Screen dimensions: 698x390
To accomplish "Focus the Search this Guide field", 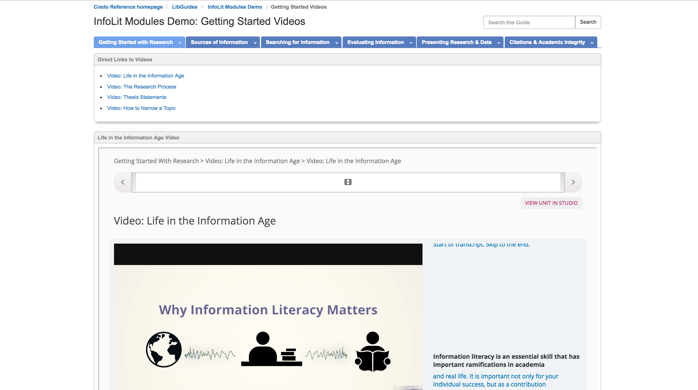I will tap(529, 22).
